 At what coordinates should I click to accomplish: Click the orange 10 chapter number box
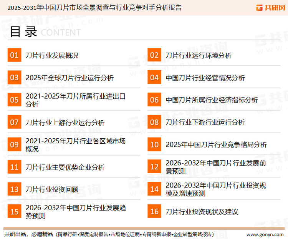154,144
